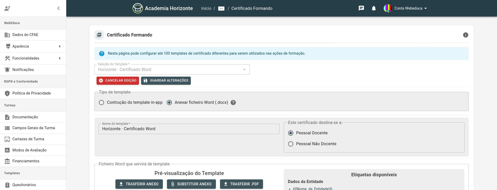This screenshot has height=190, width=497.
Task: Open Cartazes de Turma menu item
Action: click(x=33, y=139)
